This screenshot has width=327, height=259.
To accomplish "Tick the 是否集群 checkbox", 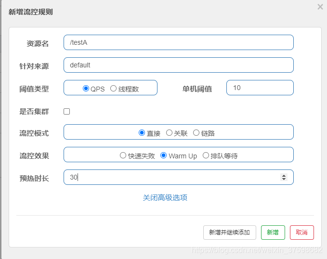I will coord(67,111).
